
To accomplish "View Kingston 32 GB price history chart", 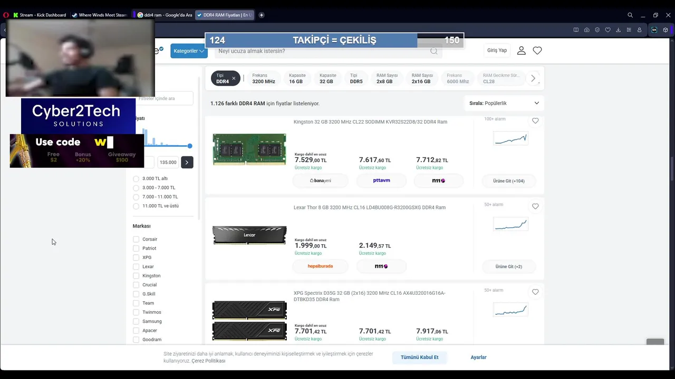I will pos(510,138).
